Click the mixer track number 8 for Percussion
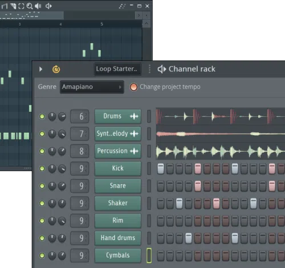Viewport: 285px width, 268px height. click(80, 151)
